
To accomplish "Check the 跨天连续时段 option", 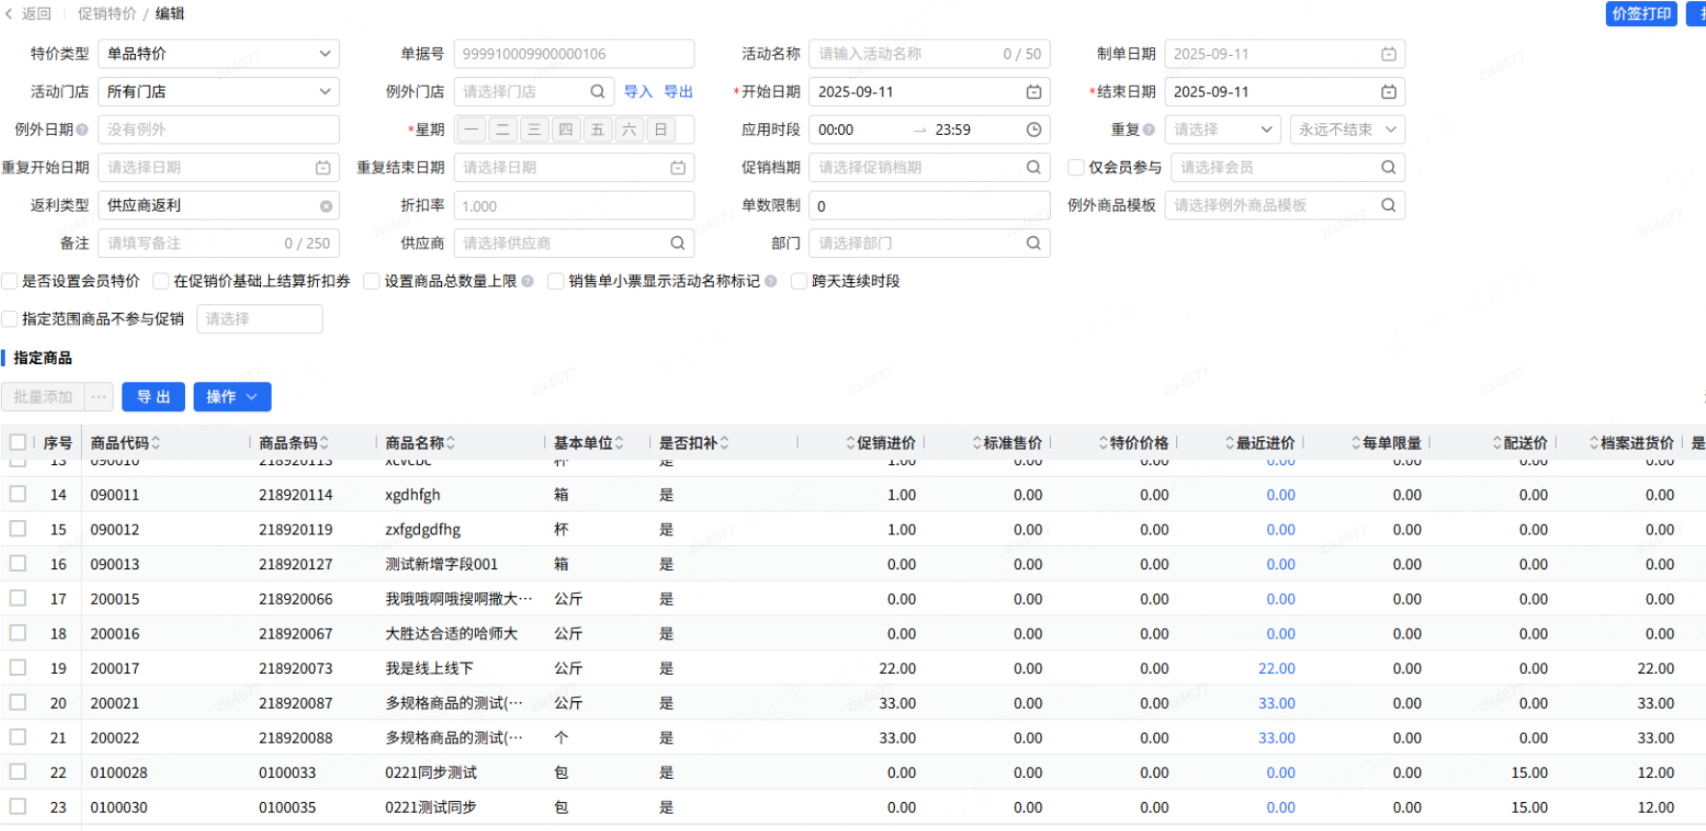I will [799, 281].
